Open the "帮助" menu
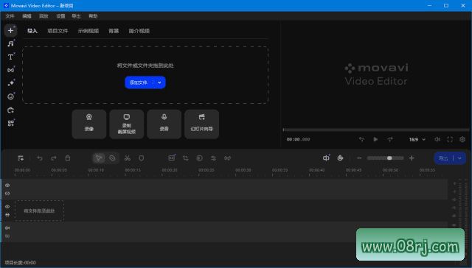The height and width of the screenshot is (268, 472). point(93,16)
